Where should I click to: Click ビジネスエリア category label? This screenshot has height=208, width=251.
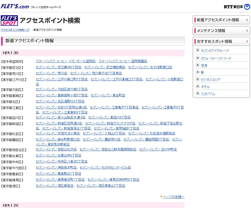coord(211,80)
